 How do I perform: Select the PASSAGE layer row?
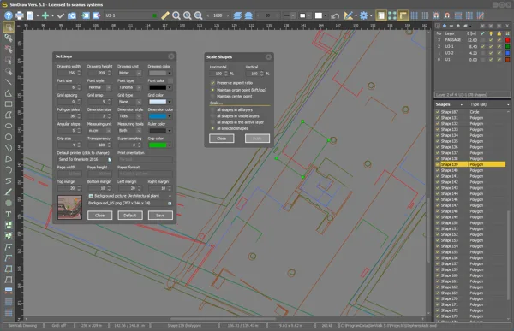(472, 40)
